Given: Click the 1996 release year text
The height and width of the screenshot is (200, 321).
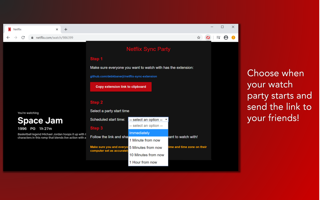Looking at the screenshot, I should (x=22, y=128).
